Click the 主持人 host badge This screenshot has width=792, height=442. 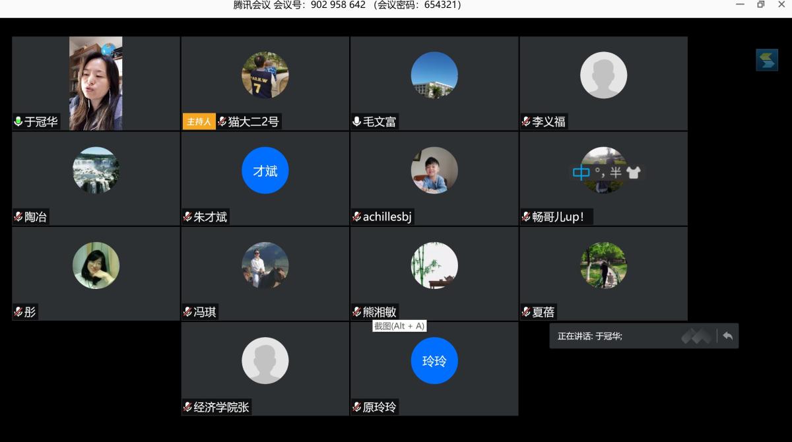199,122
